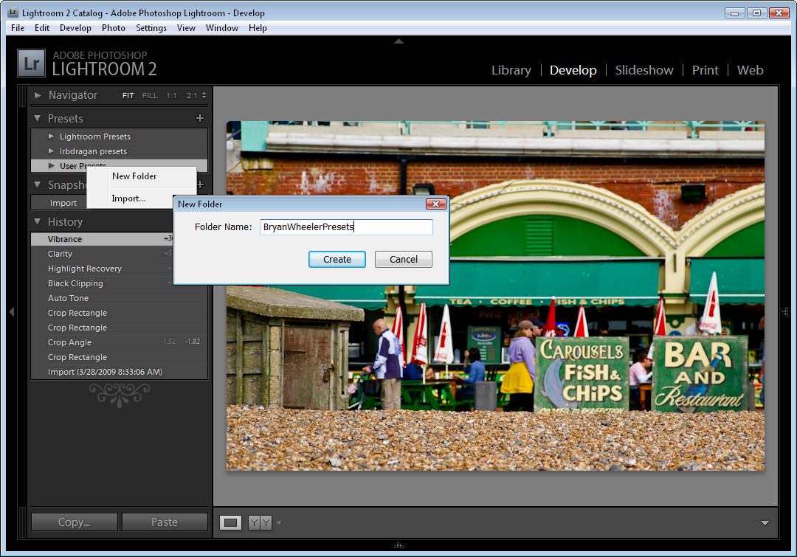Click Cancel in New Folder dialog
This screenshot has width=797, height=557.
tap(404, 259)
